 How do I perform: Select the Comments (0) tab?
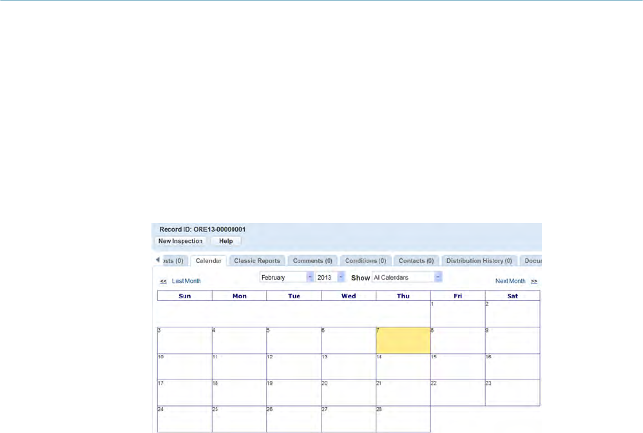pos(312,261)
